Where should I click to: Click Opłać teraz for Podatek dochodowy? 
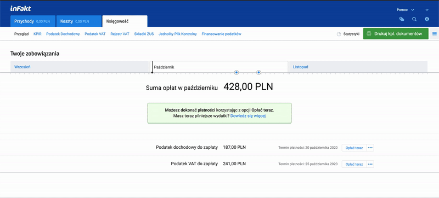tap(354, 148)
